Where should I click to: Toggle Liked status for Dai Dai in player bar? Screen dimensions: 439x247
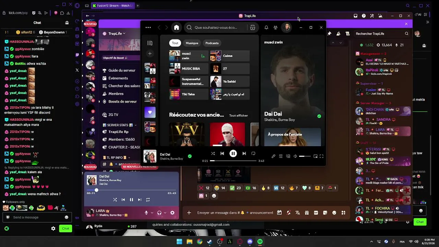[190, 156]
